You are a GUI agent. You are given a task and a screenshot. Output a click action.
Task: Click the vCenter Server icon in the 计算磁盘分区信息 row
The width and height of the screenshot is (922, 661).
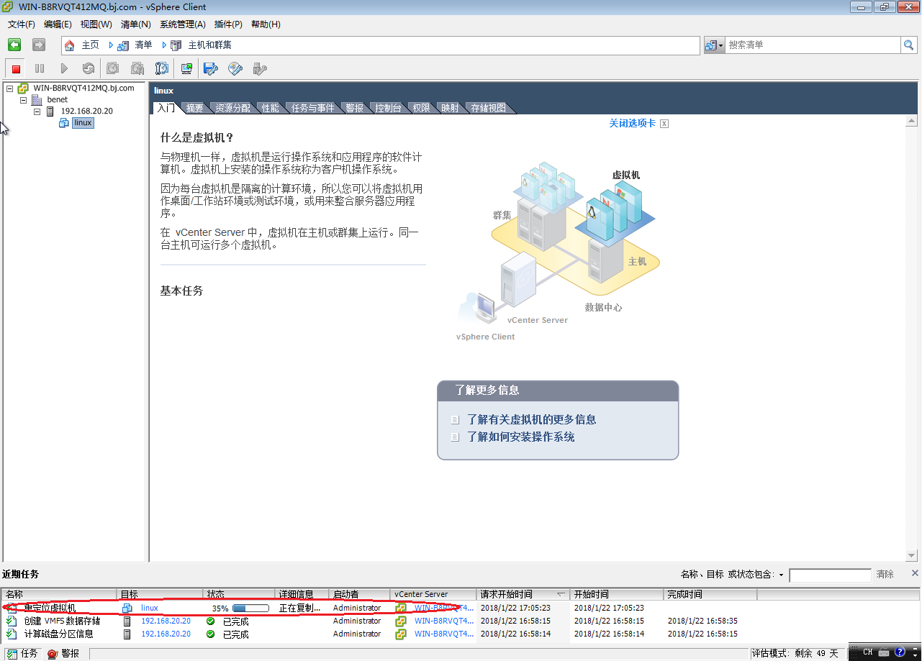point(401,634)
